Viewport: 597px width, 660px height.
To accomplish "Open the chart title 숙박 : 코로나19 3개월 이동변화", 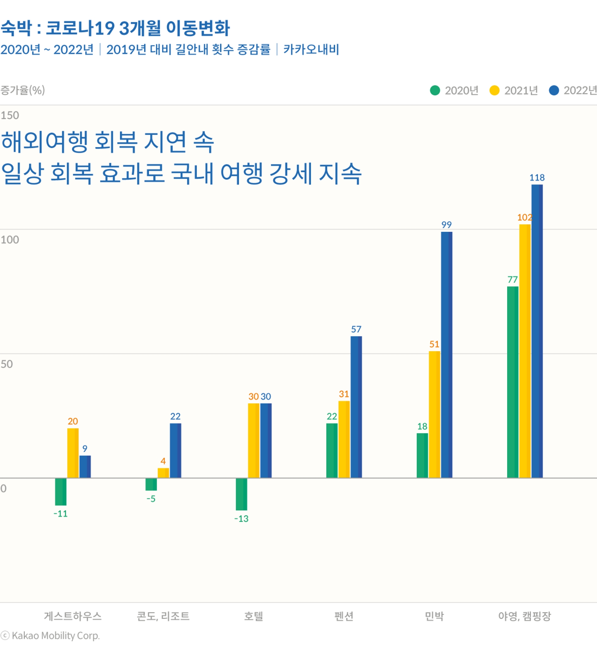I will coord(117,28).
